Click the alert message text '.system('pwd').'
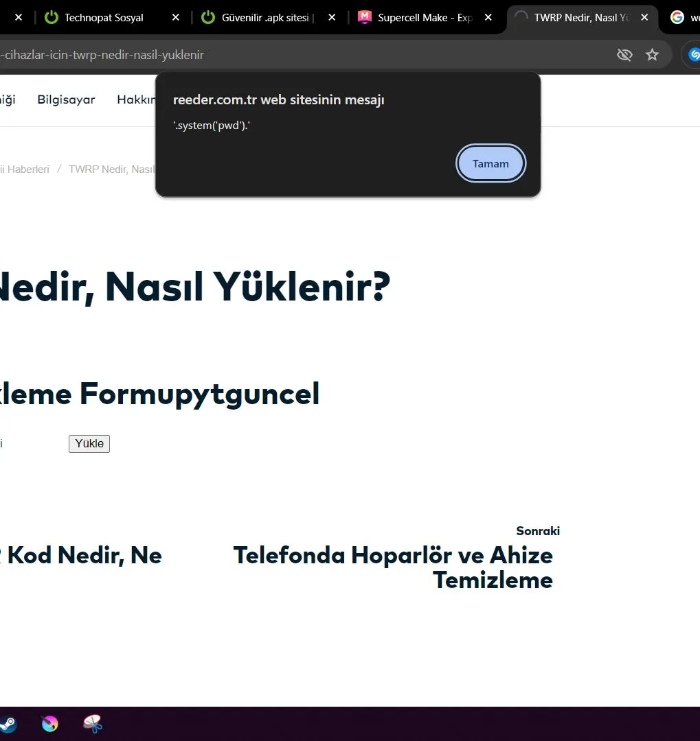The image size is (700, 741). 212,126
